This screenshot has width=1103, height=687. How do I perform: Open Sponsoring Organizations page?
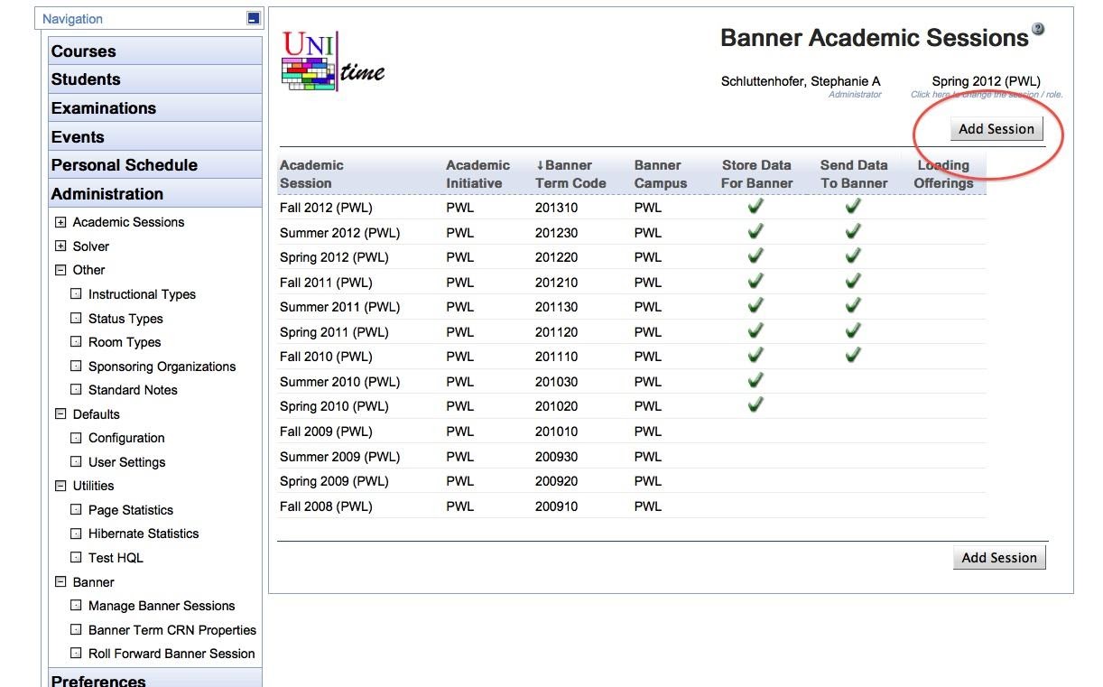point(162,367)
